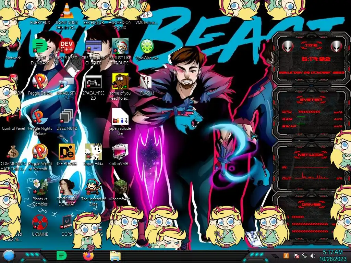This screenshot has width=351, height=263.
Task: Click the TIME header in the widget
Action: click(311, 46)
